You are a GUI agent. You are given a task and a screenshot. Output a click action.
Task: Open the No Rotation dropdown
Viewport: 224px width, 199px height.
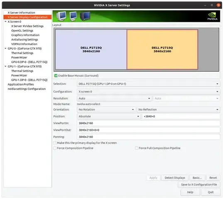tap(106, 109)
